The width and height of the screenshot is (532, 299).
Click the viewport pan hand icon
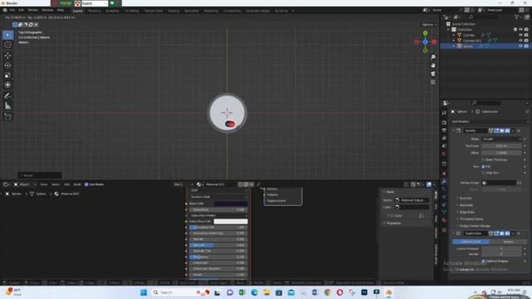(433, 66)
